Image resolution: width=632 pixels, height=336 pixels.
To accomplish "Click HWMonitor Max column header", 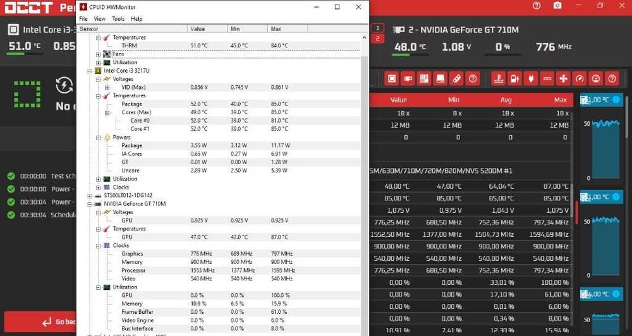I will (288, 29).
